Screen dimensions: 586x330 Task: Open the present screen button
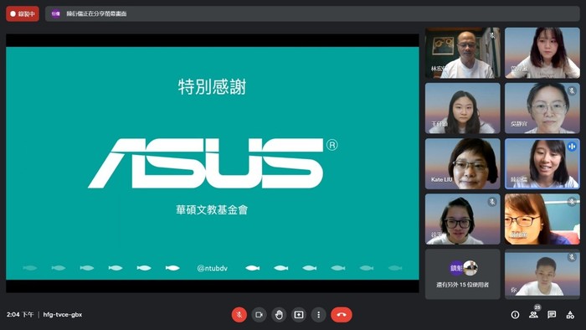point(299,315)
